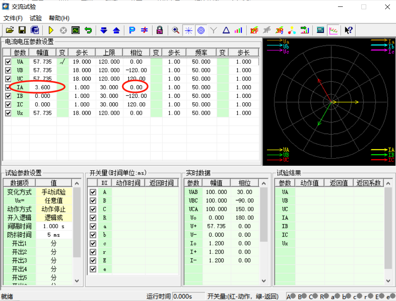Click the 幅值 column header
The image size is (396, 301).
coord(43,53)
